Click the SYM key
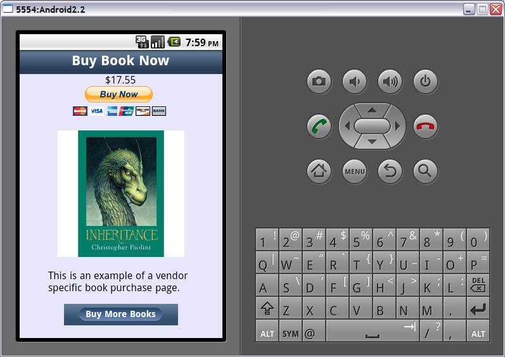The height and width of the screenshot is (357, 505). [x=290, y=330]
